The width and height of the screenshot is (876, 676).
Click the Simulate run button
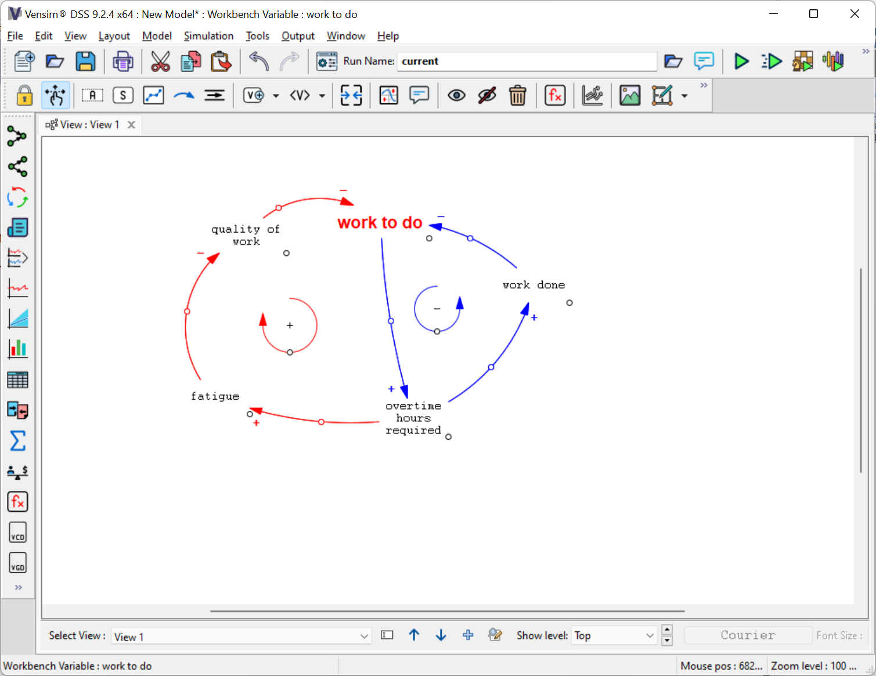[741, 62]
